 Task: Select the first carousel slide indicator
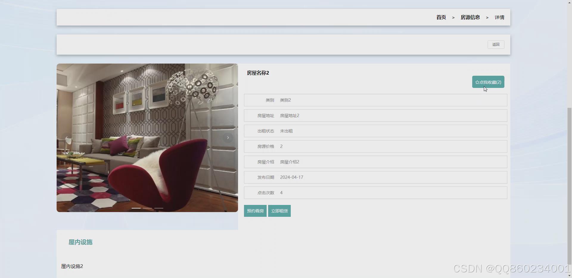pyautogui.click(x=136, y=208)
